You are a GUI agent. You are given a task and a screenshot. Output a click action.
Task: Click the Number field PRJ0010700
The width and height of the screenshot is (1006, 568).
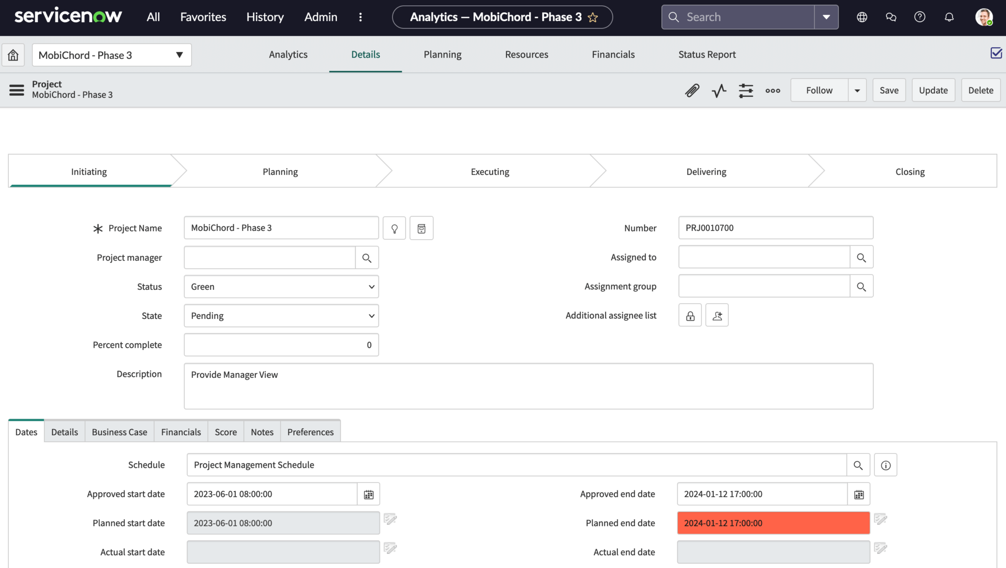pos(776,228)
